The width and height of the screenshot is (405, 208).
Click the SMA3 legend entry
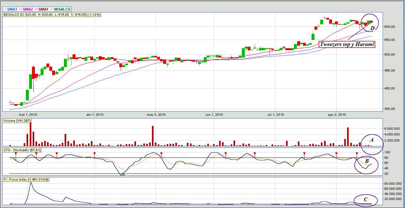coord(11,10)
